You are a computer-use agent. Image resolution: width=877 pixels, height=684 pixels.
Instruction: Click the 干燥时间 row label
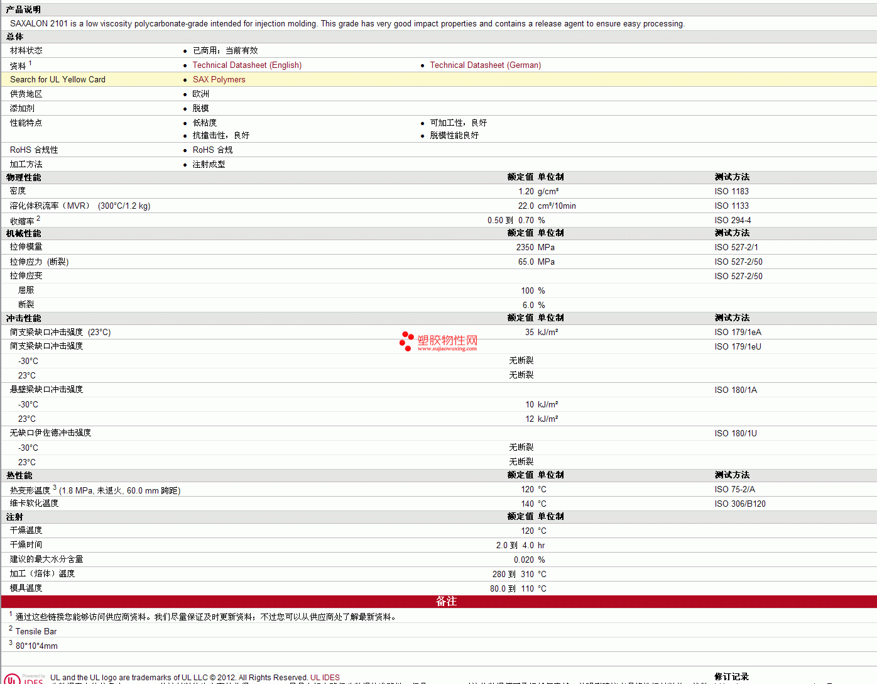click(26, 544)
